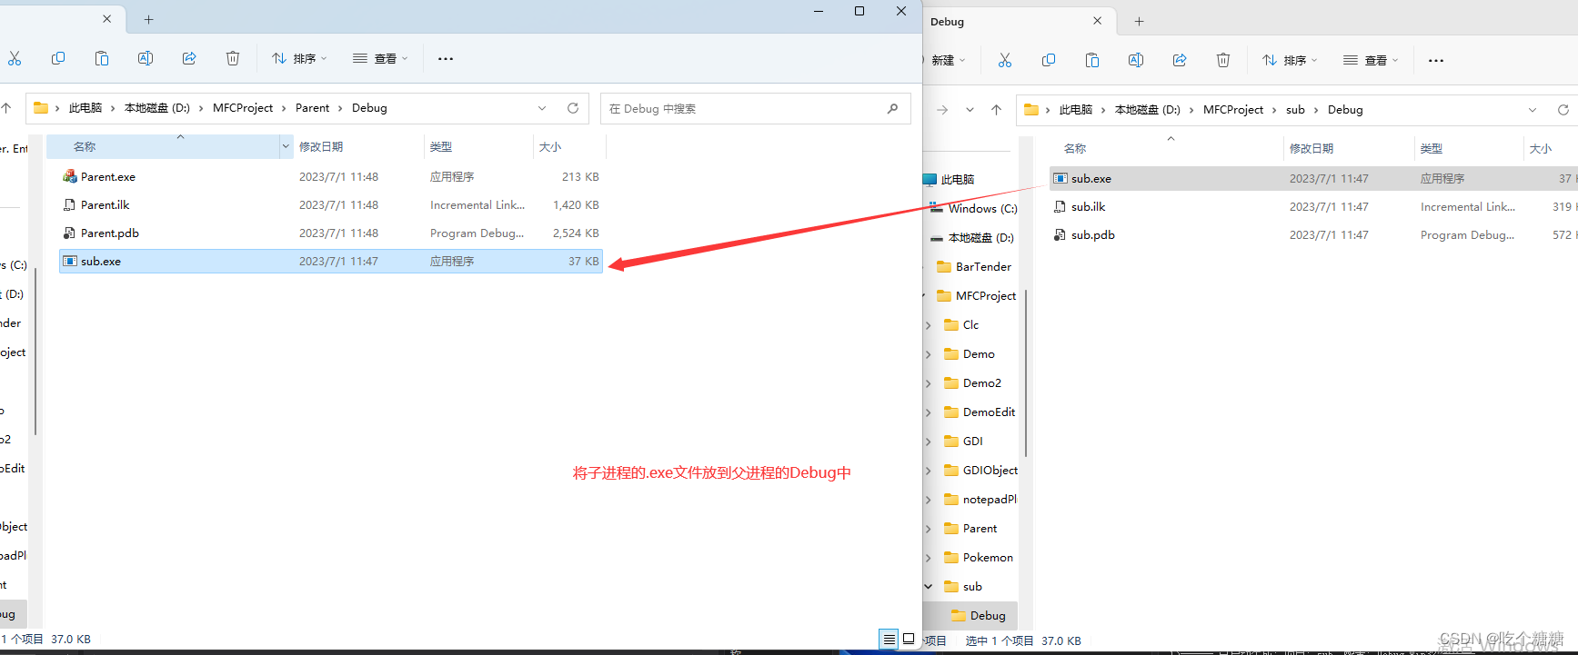1578x655 pixels.
Task: Click the Rename icon in Parent Debug window
Action: point(146,58)
